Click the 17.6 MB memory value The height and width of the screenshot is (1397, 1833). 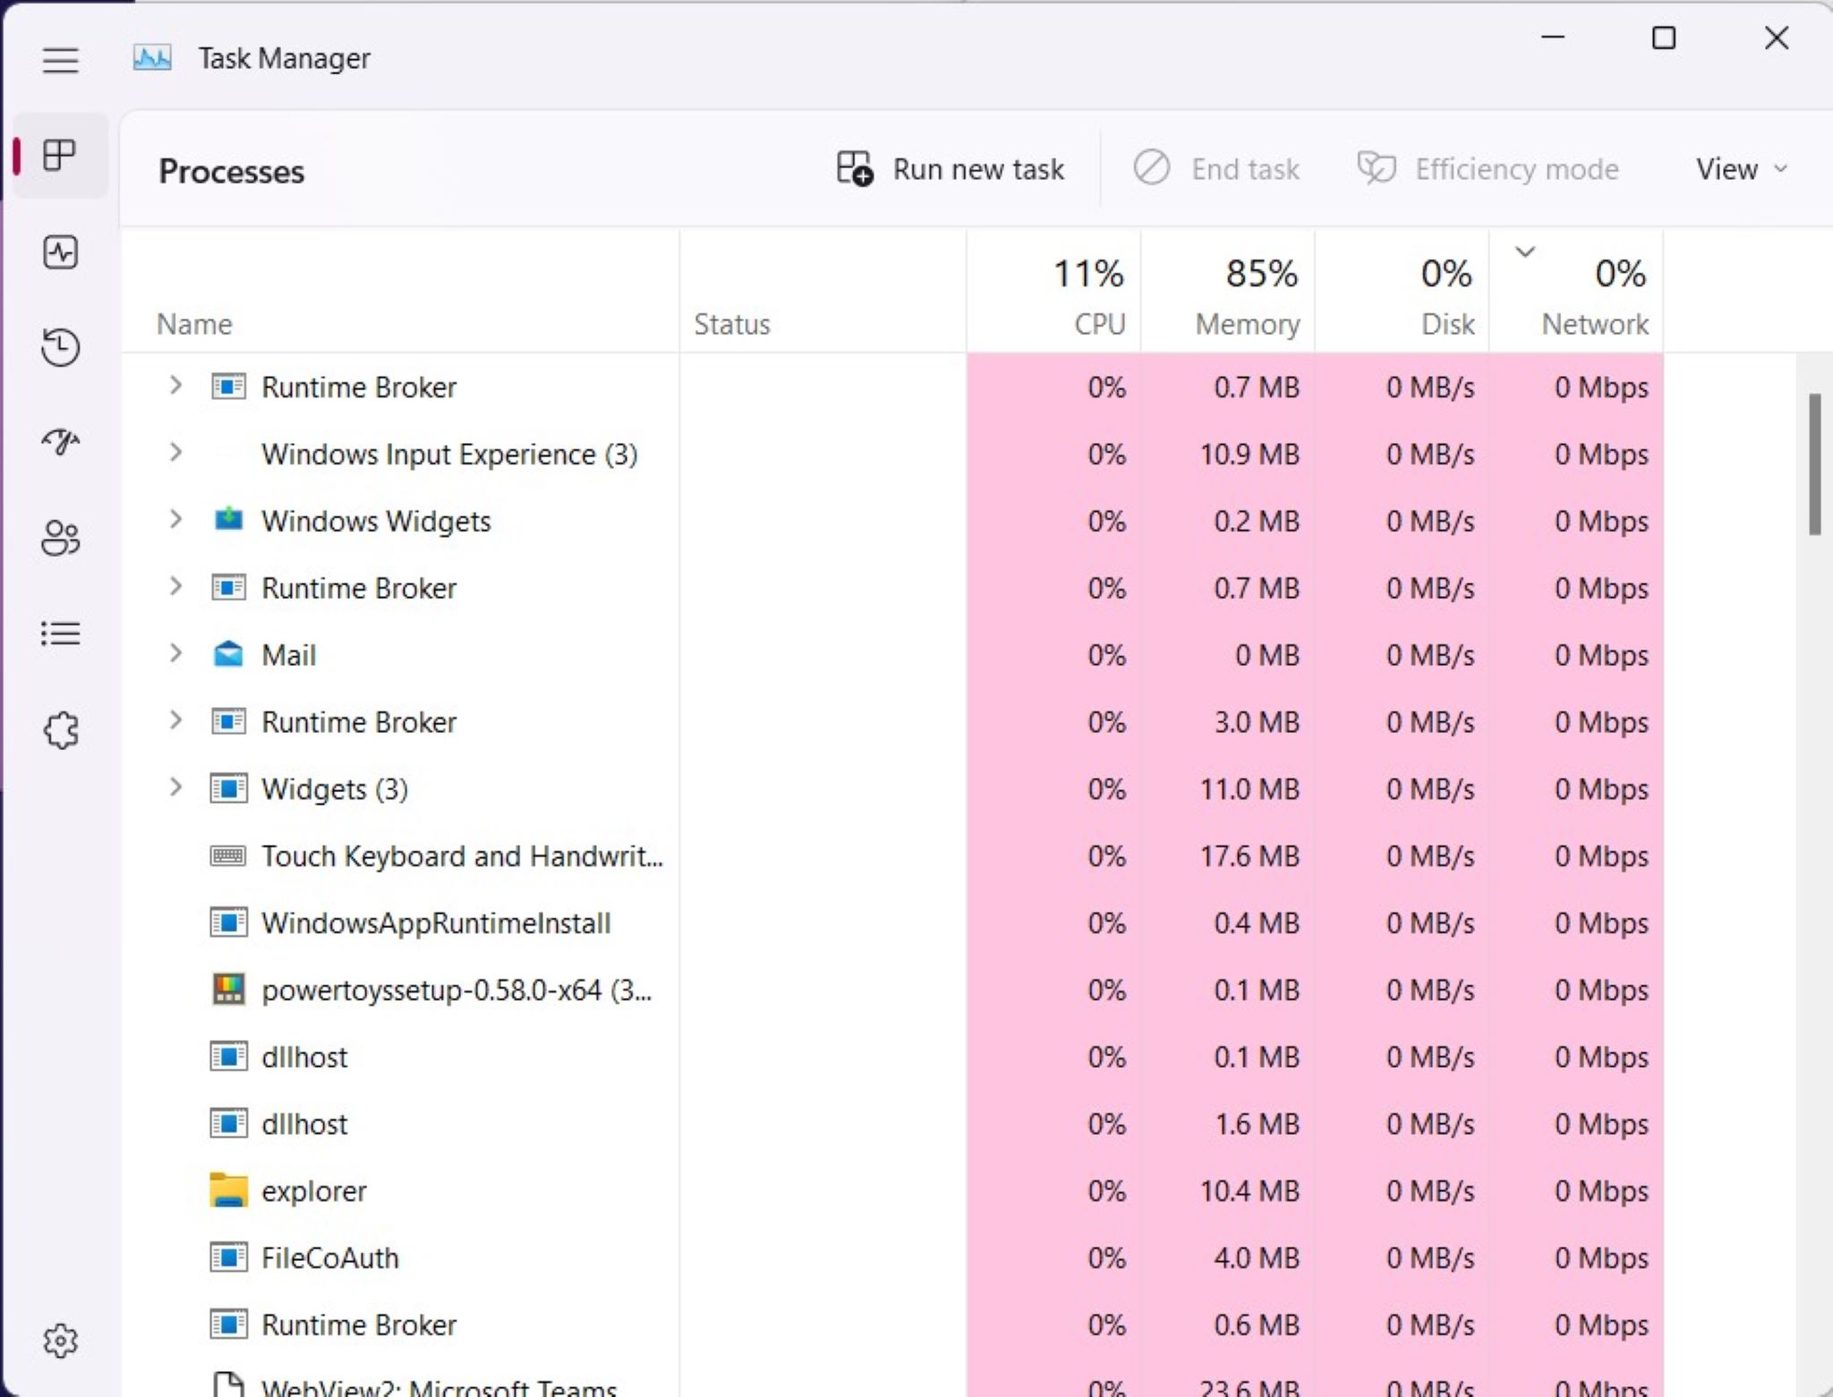pyautogui.click(x=1249, y=856)
